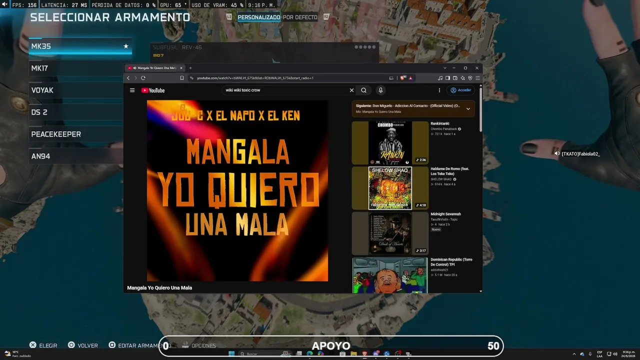Show hidden system tray icons
Viewport: 640px width, 360px height.
[x=574, y=354]
